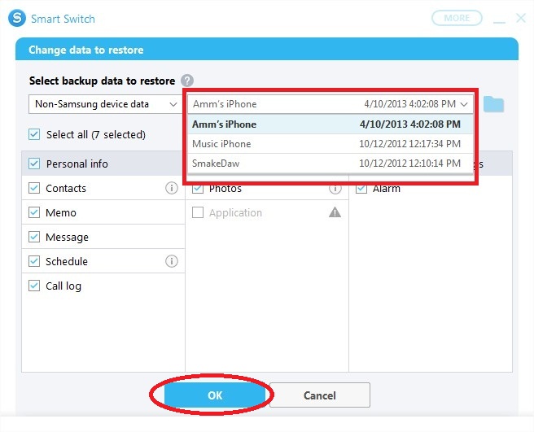Click the Memo label
Screen dimensions: 534x432
click(x=61, y=213)
